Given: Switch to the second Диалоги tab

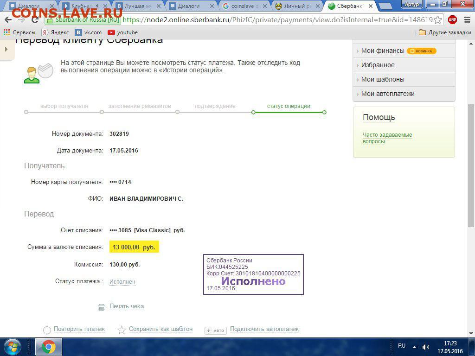Looking at the screenshot, I should [x=192, y=6].
